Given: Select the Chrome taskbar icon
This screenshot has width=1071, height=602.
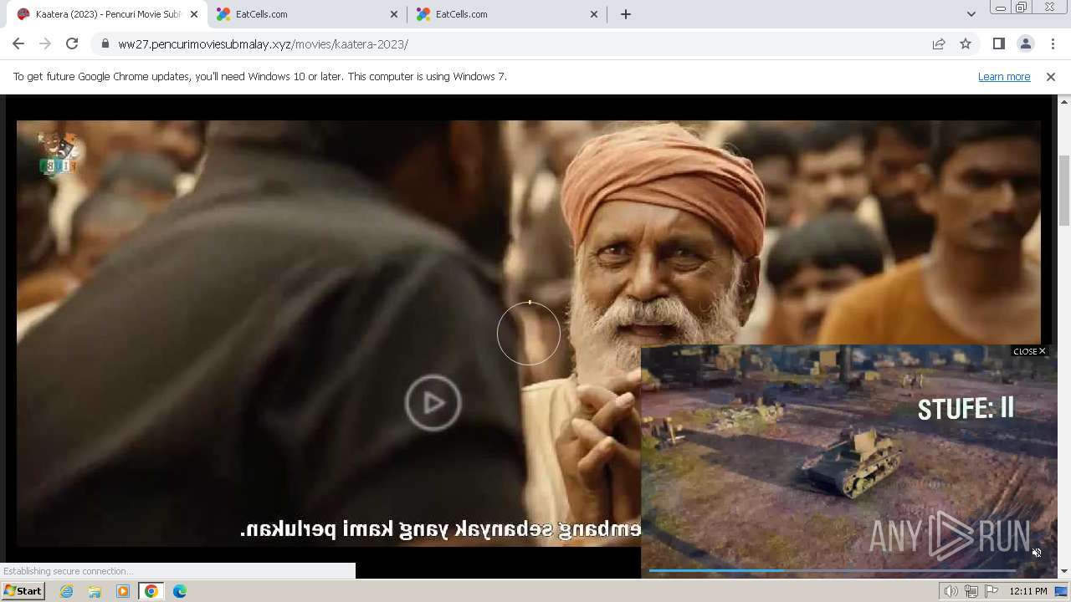Looking at the screenshot, I should [151, 591].
